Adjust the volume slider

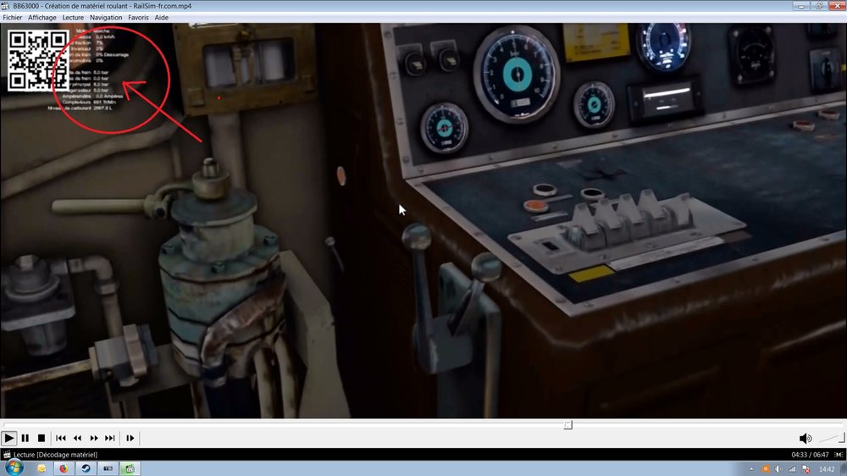click(x=832, y=438)
